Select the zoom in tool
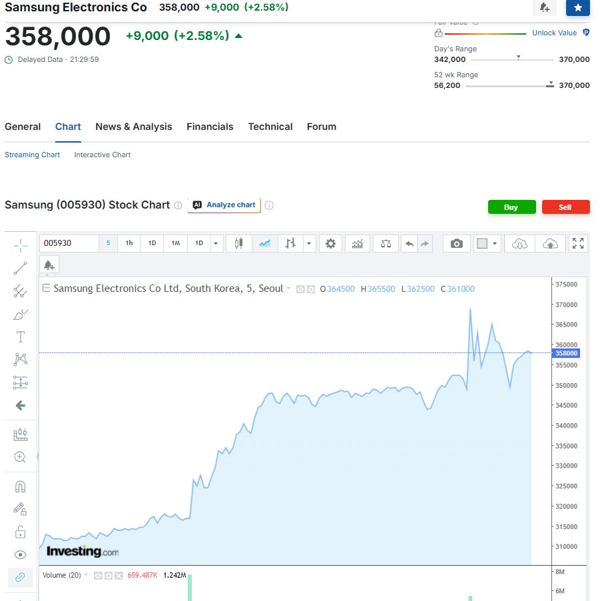This screenshot has height=601, width=600. point(20,457)
